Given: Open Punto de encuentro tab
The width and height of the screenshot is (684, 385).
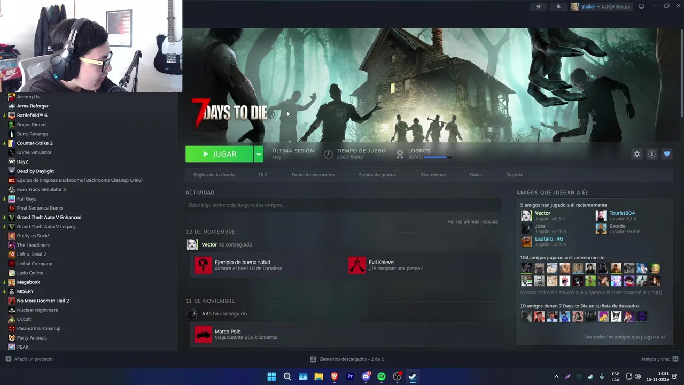Looking at the screenshot, I should [313, 175].
